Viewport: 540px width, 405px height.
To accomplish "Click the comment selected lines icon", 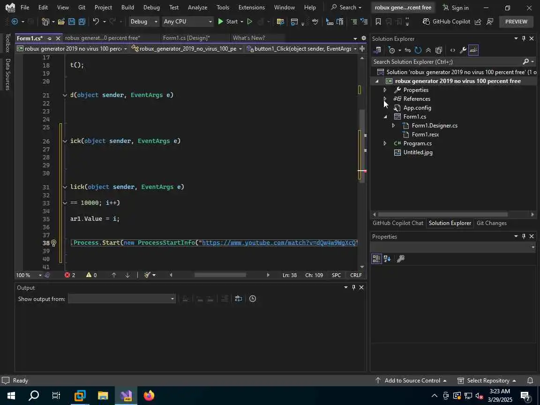I will click(x=354, y=22).
